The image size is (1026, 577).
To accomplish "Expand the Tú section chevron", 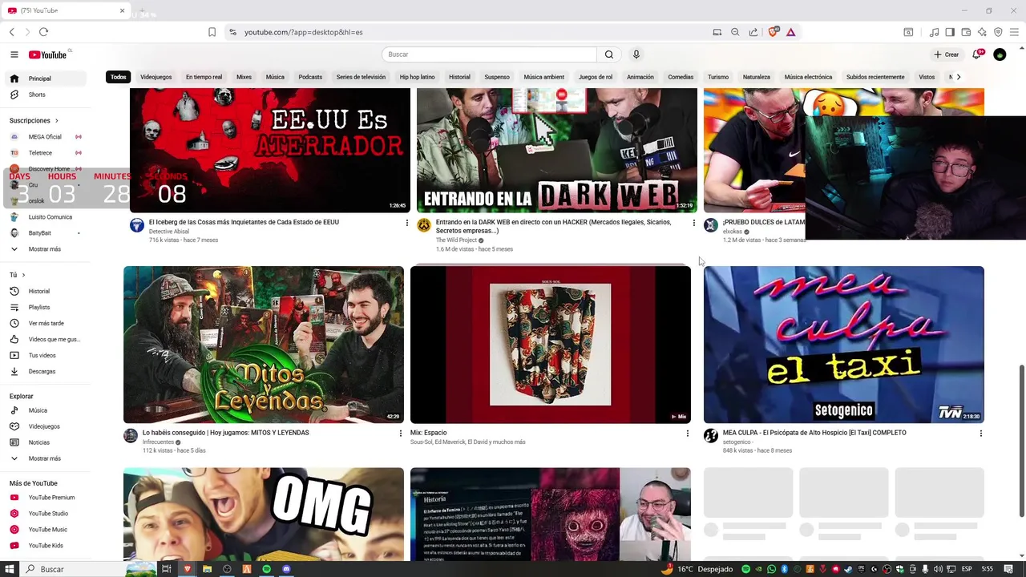I will tap(23, 275).
